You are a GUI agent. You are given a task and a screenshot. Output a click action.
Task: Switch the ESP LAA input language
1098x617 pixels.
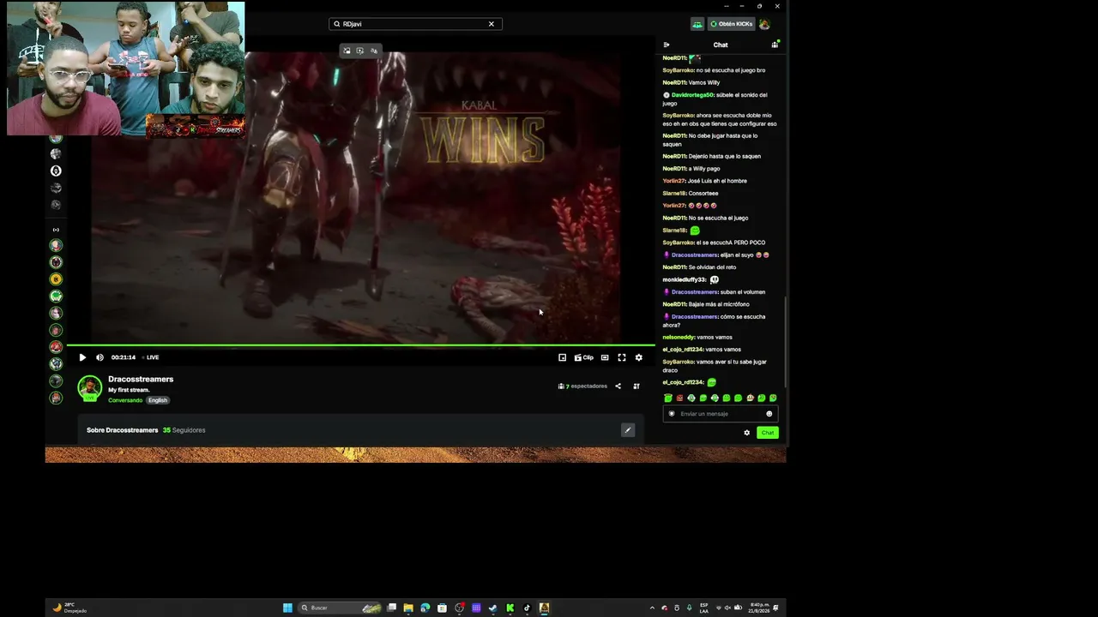[704, 608]
